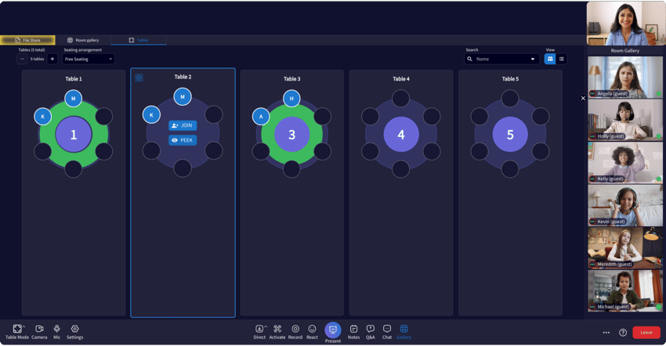Click JOIN on Table 2
This screenshot has height=346, width=666.
183,125
